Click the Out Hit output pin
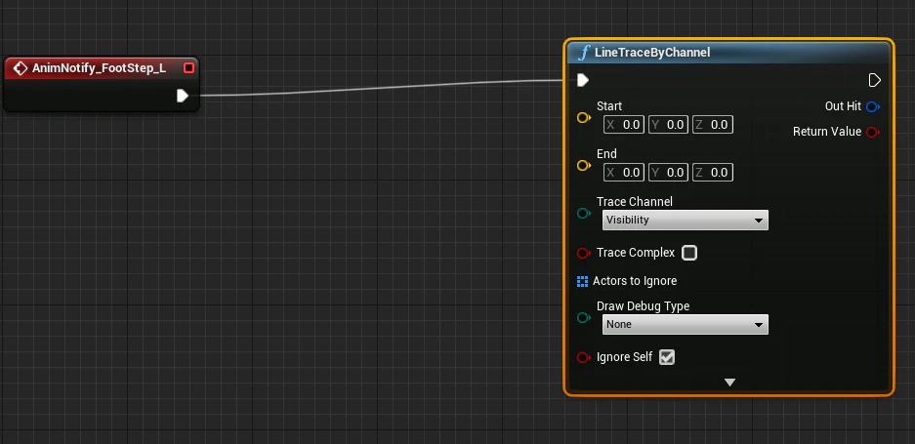 point(873,106)
